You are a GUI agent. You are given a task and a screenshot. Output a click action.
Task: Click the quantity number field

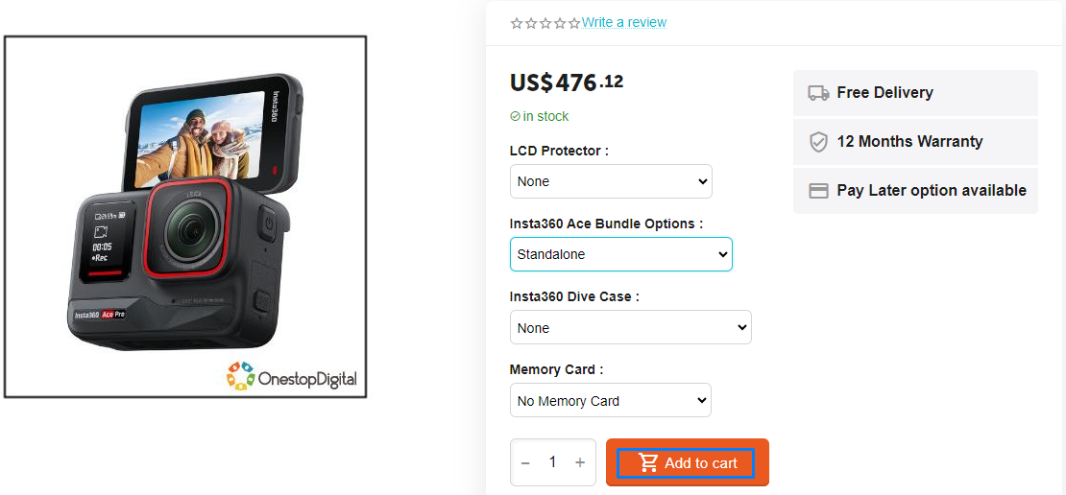pyautogui.click(x=552, y=463)
